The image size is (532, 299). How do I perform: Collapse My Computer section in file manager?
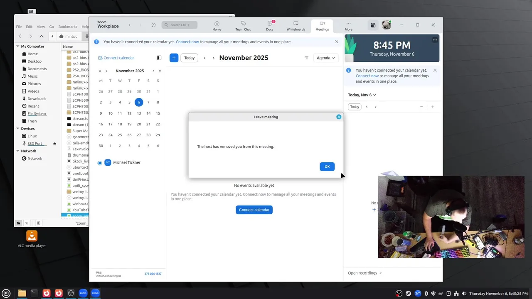click(x=18, y=46)
